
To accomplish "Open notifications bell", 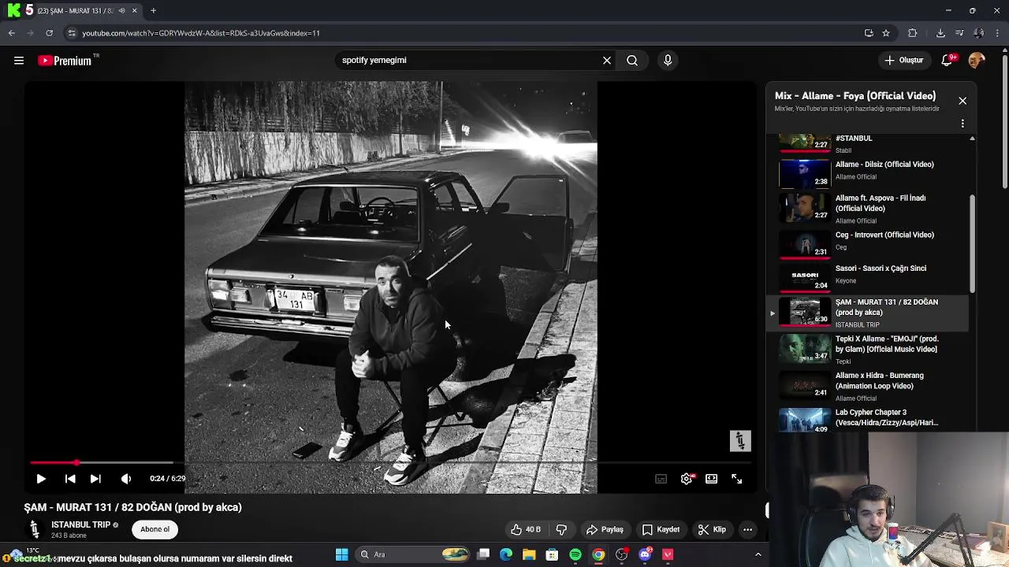I will [x=948, y=60].
